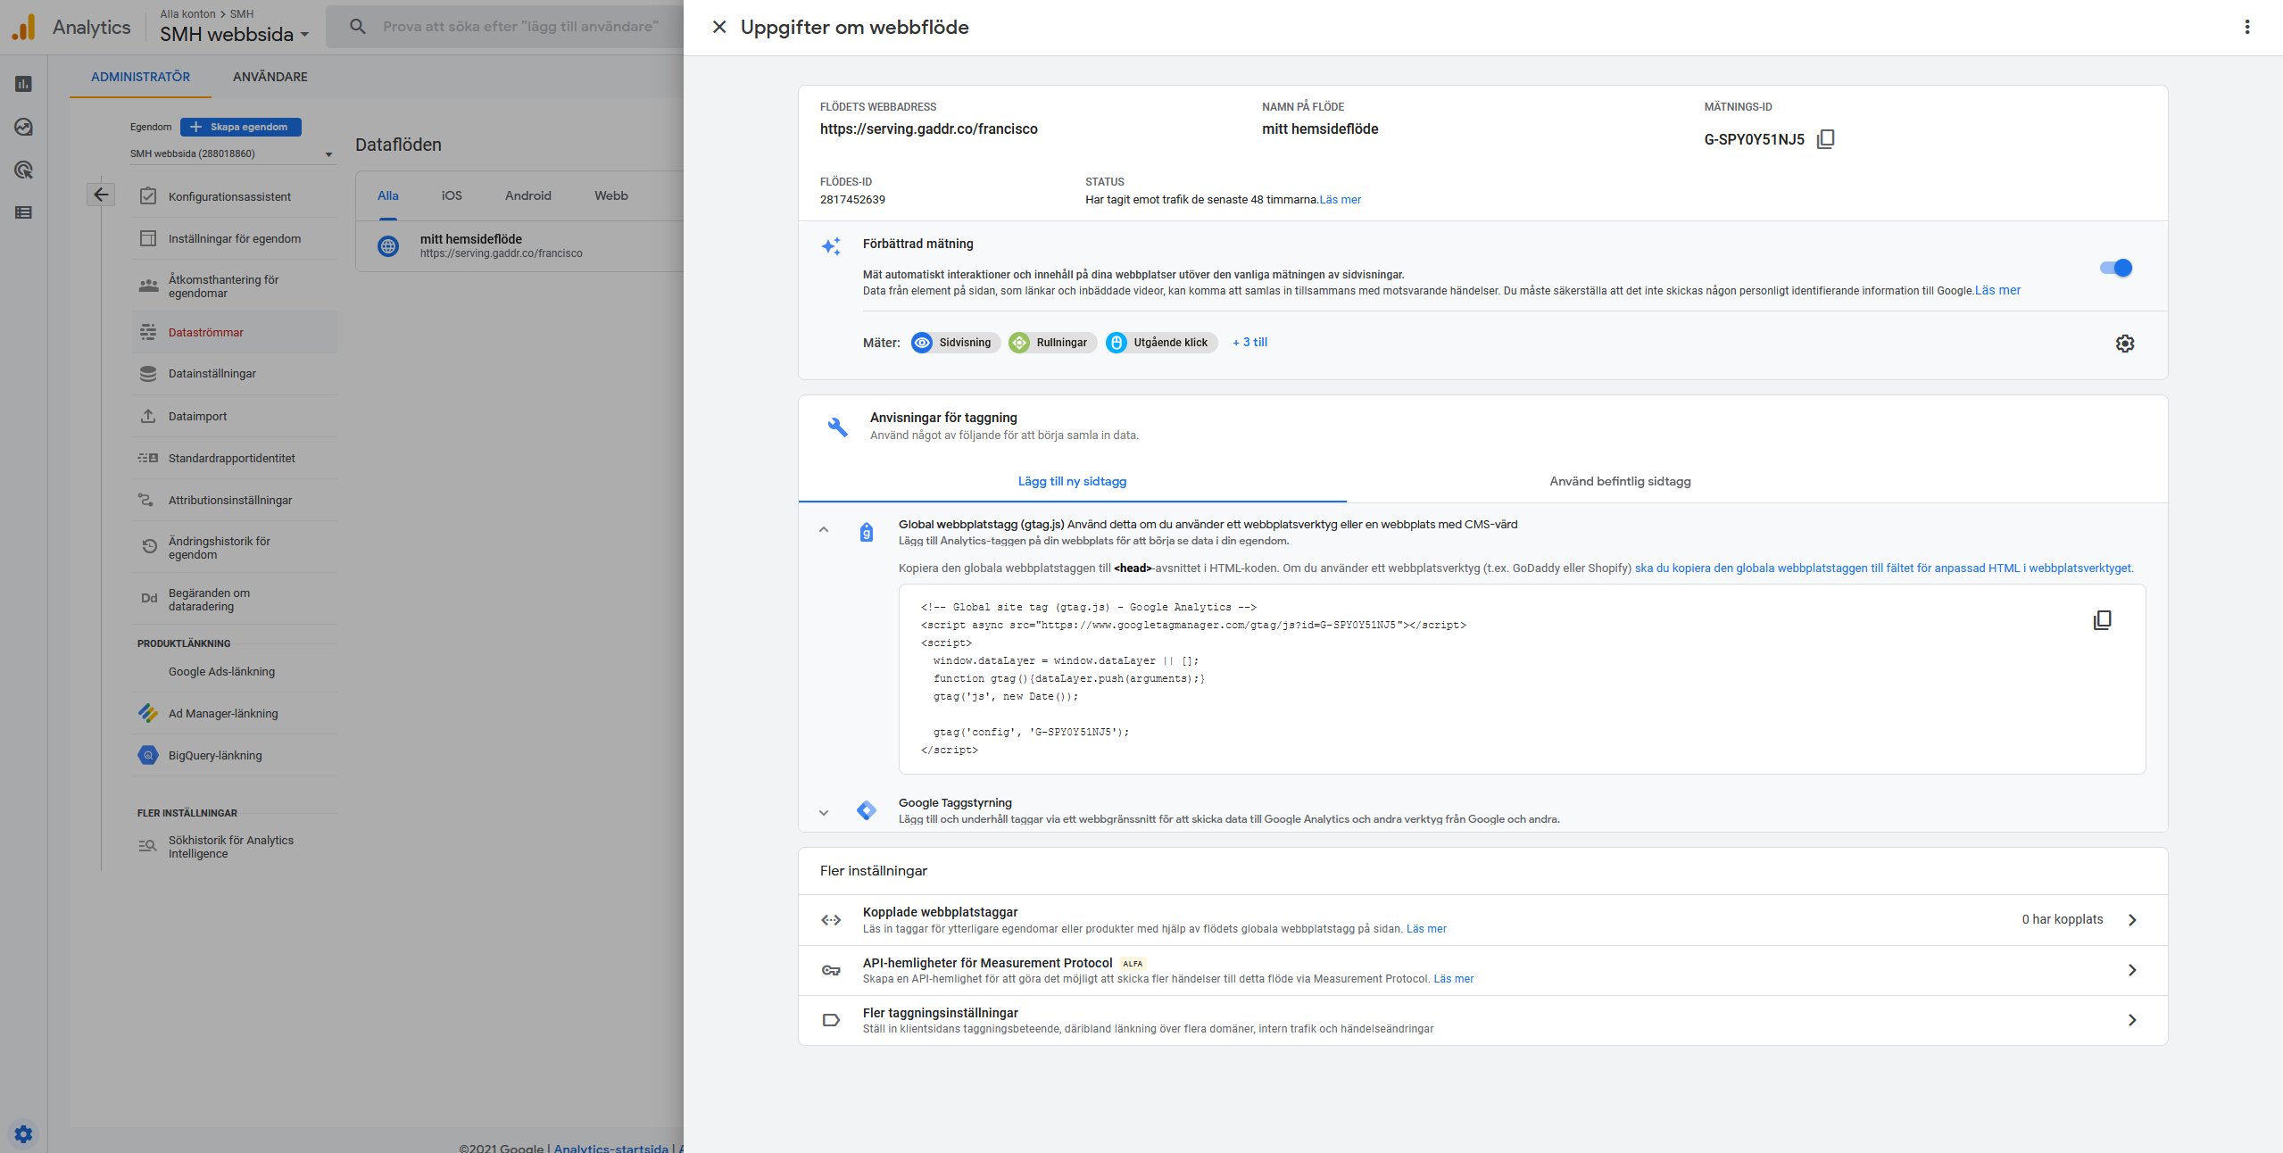Select the Lägg till ny sidtagg tab
Image resolution: width=2283 pixels, height=1153 pixels.
click(x=1072, y=482)
